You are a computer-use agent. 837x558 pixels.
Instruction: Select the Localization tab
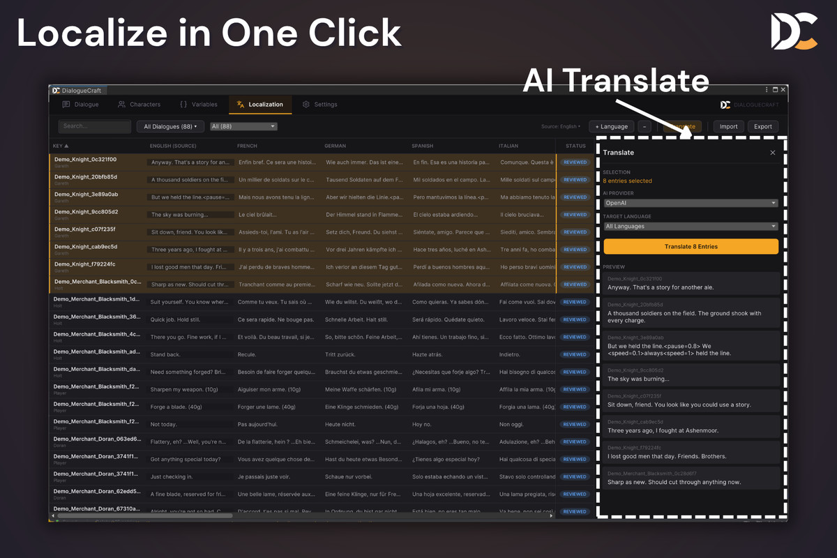pos(260,105)
